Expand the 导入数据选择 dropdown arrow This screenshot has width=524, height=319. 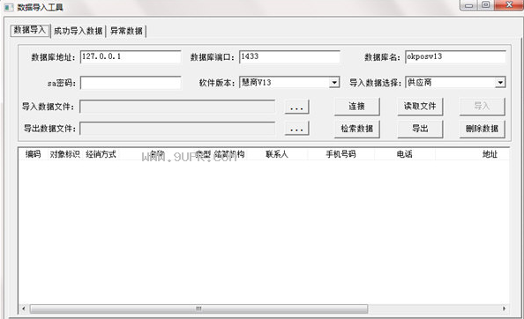point(500,83)
